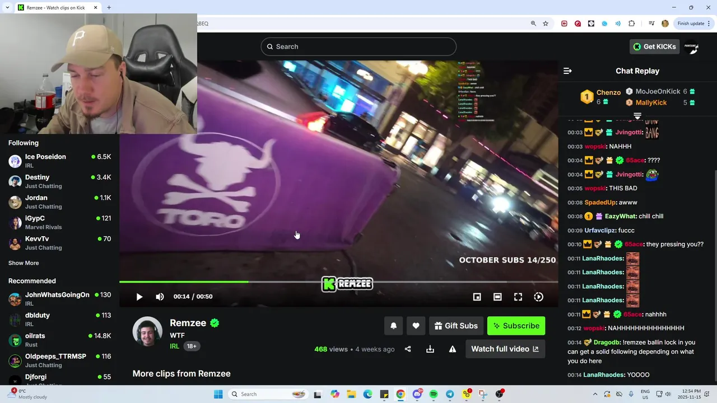717x403 pixels.
Task: Open the Chrome profile avatar
Action: click(x=665, y=24)
